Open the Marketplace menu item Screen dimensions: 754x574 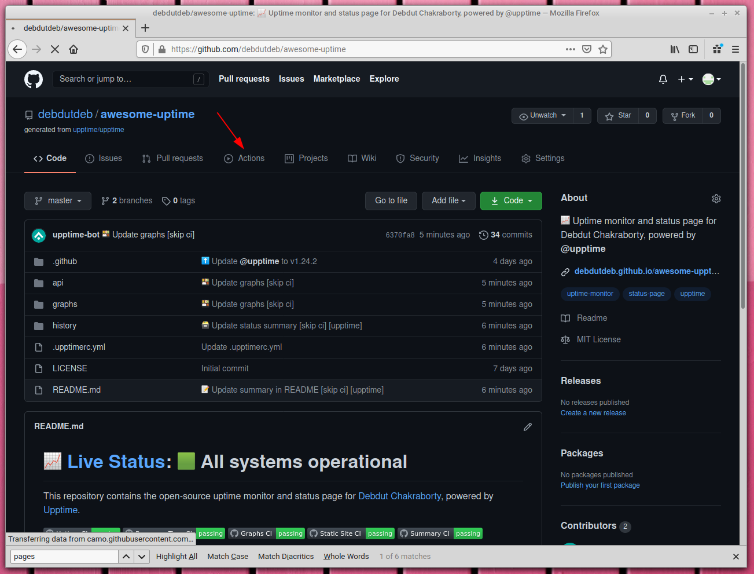[336, 79]
